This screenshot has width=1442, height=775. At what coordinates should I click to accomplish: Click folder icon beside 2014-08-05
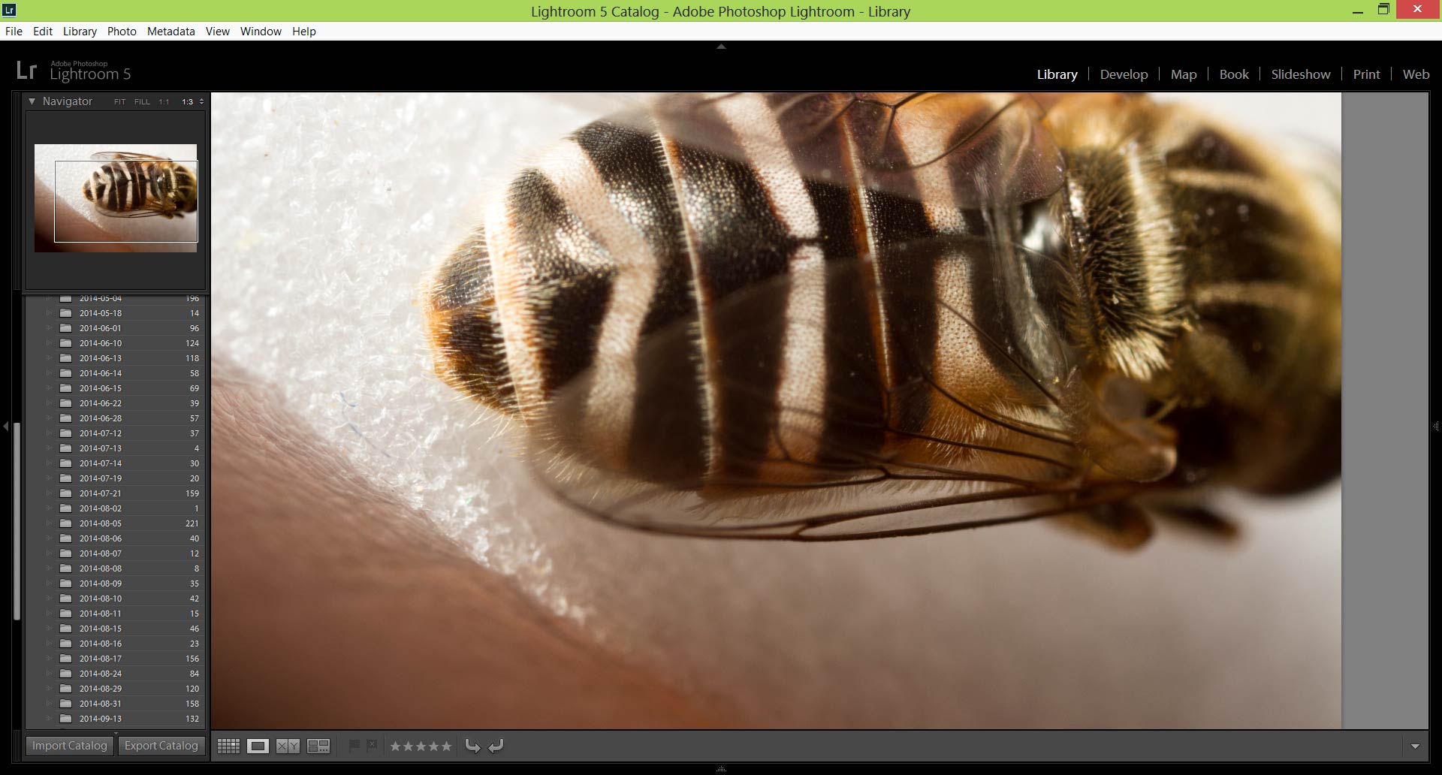66,523
